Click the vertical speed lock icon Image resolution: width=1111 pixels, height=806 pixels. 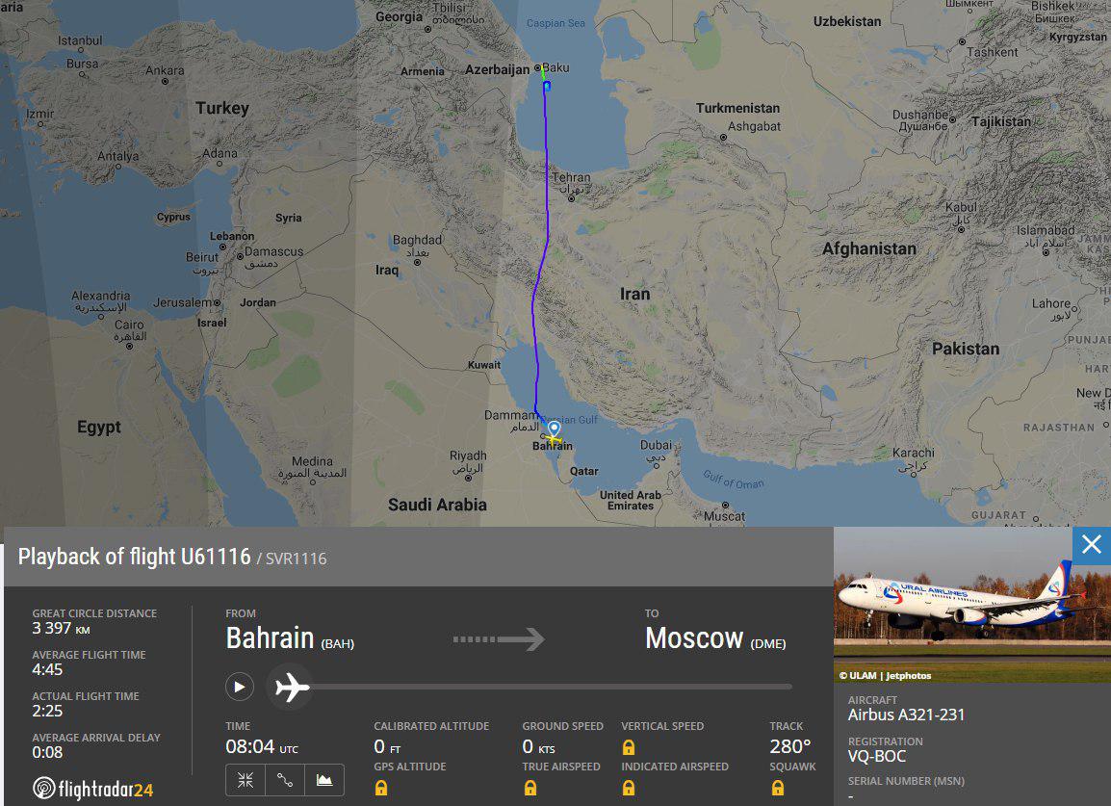point(629,747)
